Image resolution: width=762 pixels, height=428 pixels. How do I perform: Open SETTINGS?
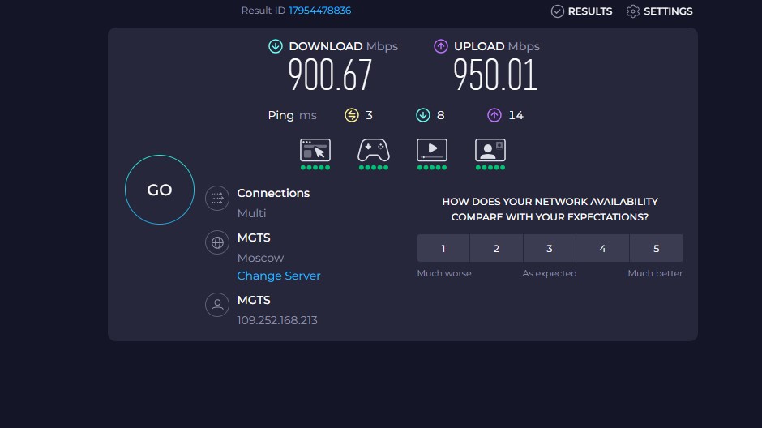pos(659,11)
